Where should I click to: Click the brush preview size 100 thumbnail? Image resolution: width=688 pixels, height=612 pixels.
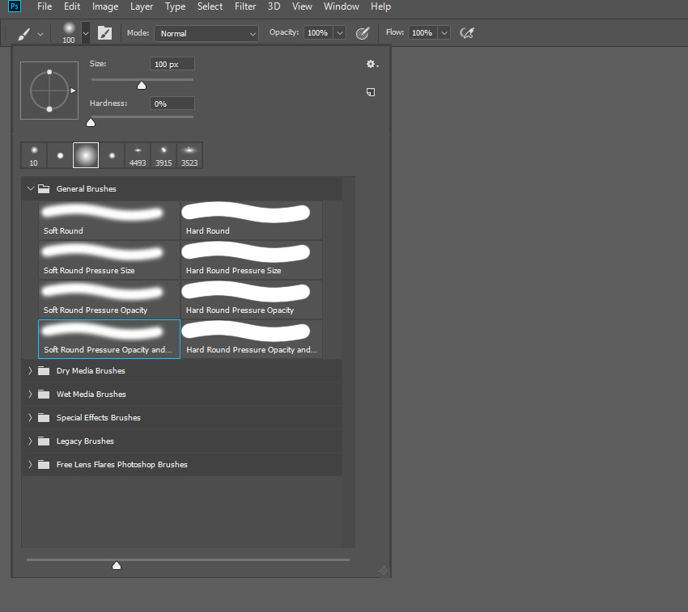tap(69, 33)
